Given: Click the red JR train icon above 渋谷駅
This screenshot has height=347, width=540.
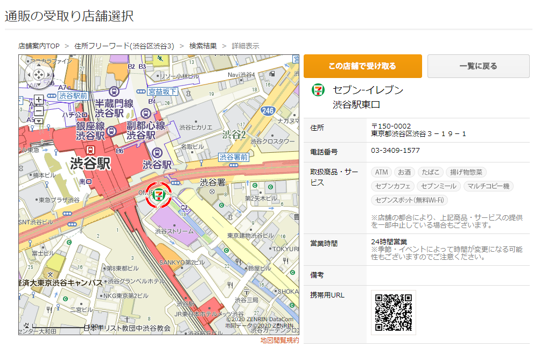Looking at the screenshot, I should [90, 150].
